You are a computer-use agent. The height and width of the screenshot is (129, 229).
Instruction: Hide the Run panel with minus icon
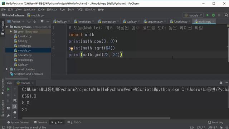click(x=226, y=83)
